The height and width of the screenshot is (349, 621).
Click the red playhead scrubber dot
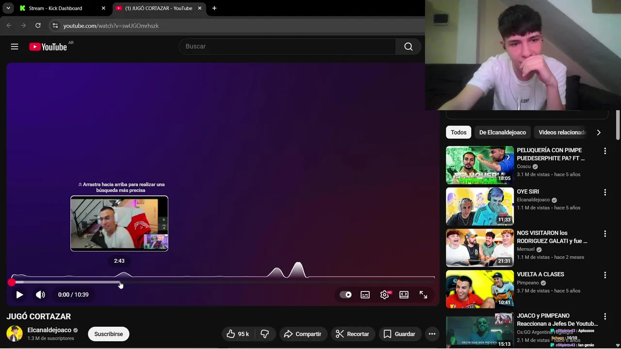[12, 282]
